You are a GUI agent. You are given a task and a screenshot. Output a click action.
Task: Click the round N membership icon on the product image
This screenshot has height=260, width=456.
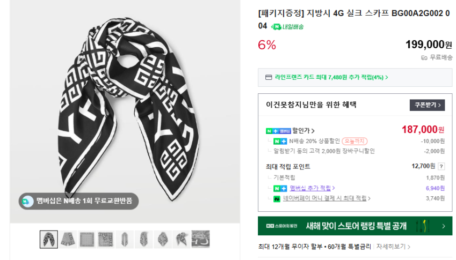pyautogui.click(x=27, y=201)
